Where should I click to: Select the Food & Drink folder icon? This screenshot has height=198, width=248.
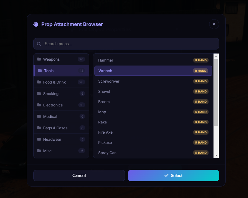[x=39, y=82]
